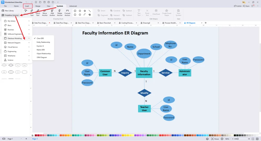Image resolution: width=261 pixels, height=141 pixels.
Task: Expand the Predefine Libraries dropdown
Action: point(10,15)
